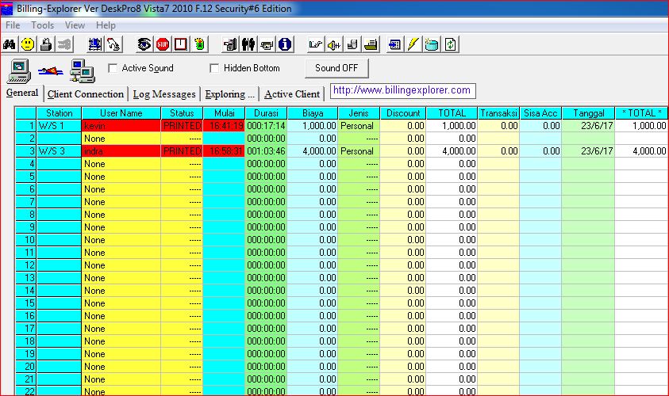669x396 pixels.
Task: Select row number 10
Action: [x=25, y=240]
